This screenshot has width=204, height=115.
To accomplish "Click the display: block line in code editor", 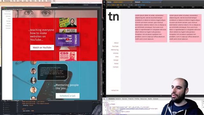I will [x=28, y=105].
